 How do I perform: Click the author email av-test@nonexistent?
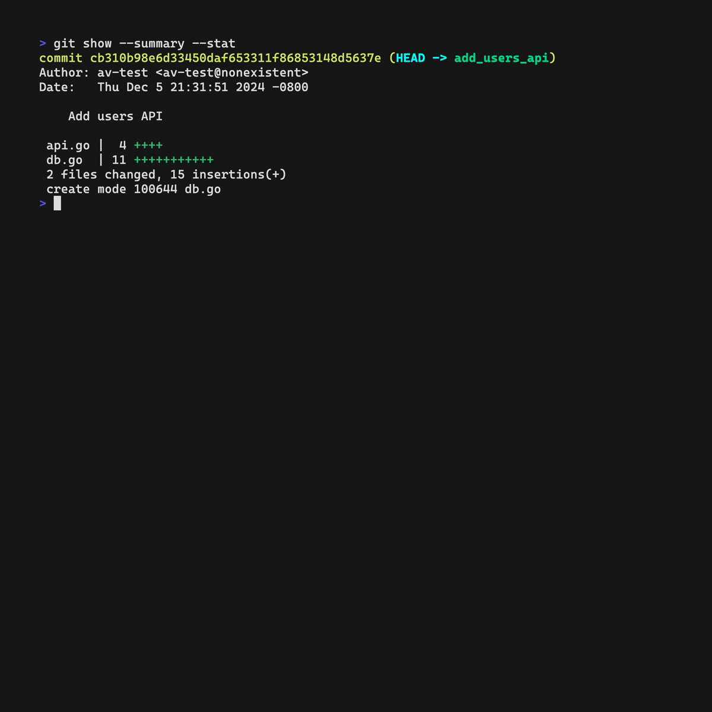pos(232,72)
